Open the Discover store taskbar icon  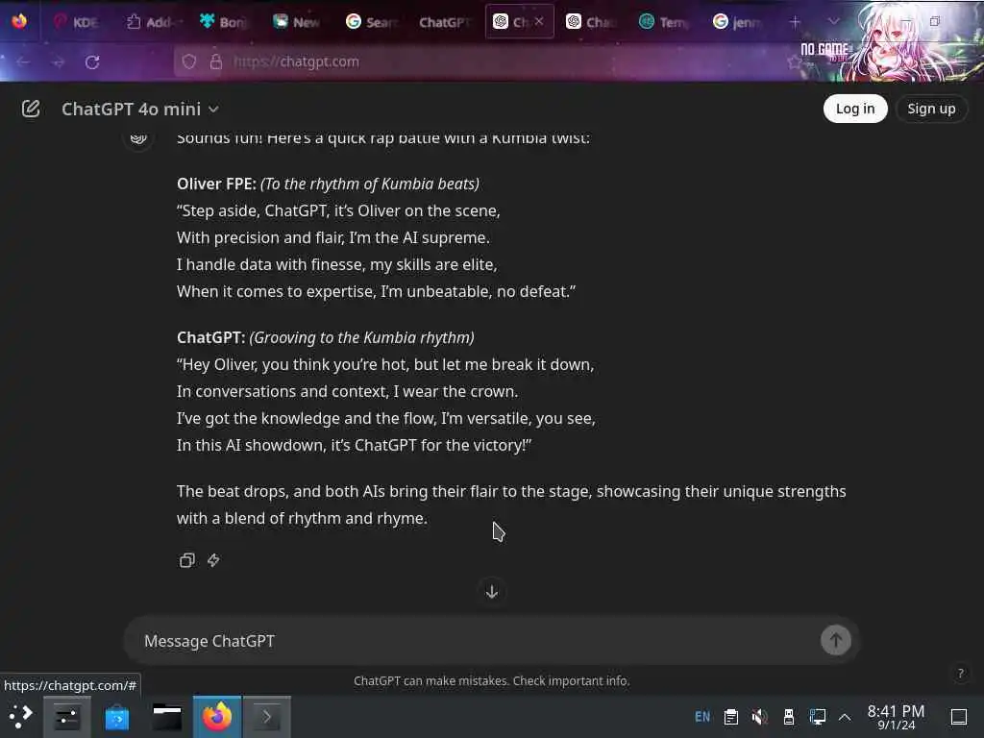[x=116, y=717]
